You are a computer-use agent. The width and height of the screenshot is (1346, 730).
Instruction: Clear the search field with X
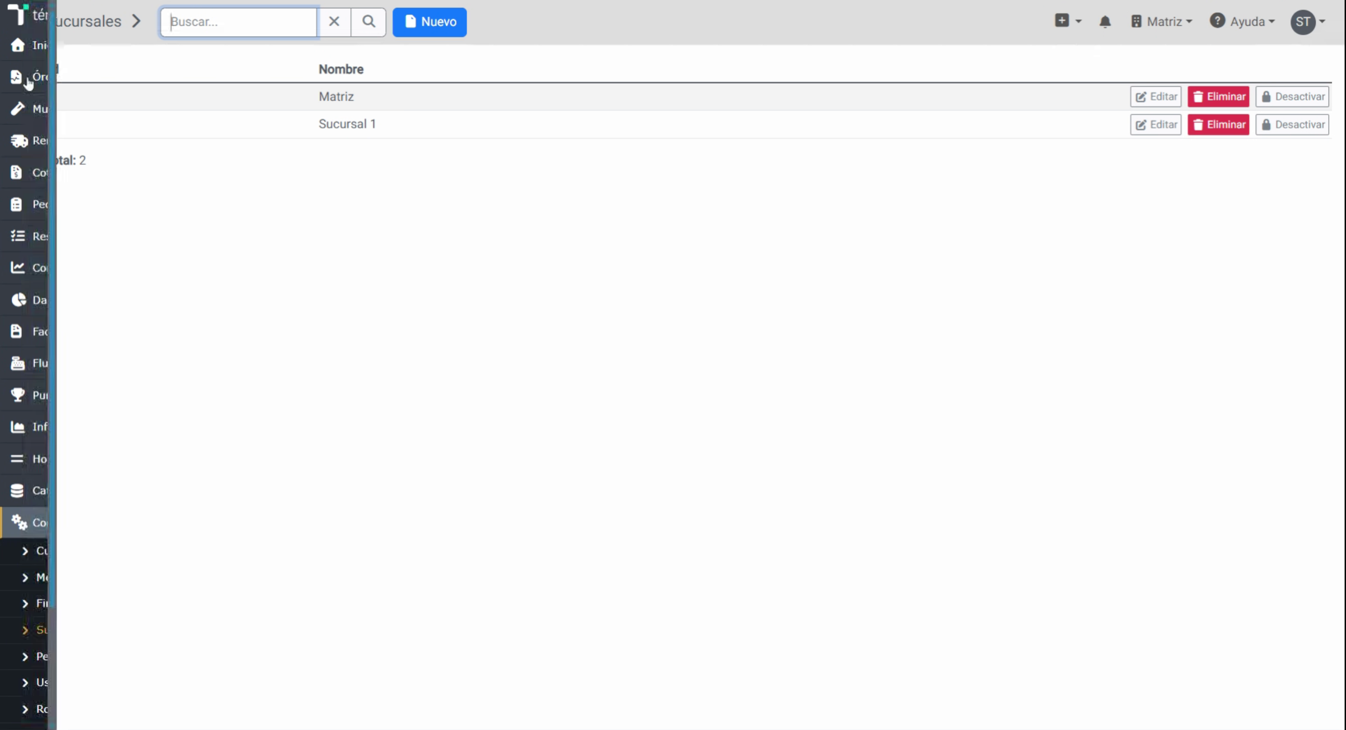click(x=334, y=22)
